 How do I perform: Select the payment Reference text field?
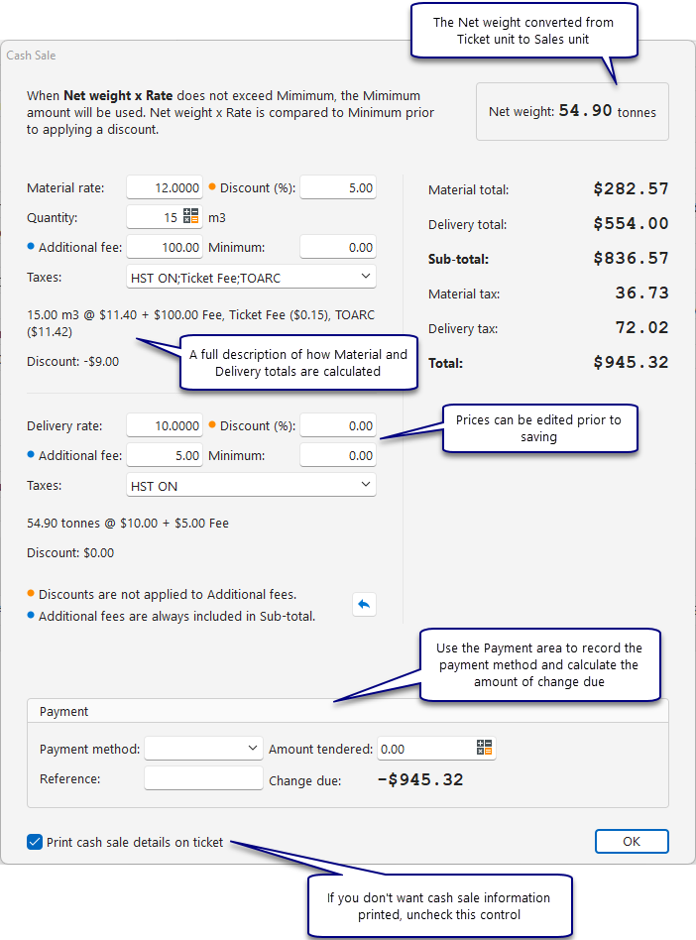[203, 778]
